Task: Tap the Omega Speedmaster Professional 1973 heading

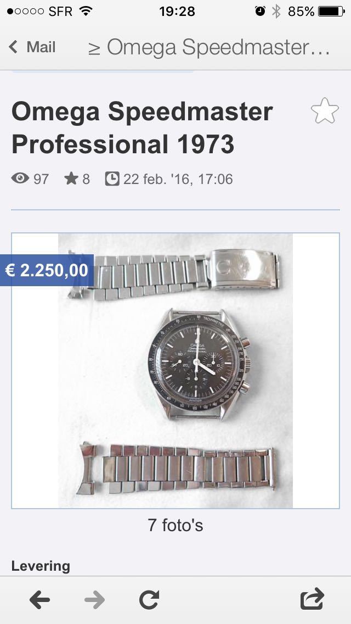Action: pos(142,127)
